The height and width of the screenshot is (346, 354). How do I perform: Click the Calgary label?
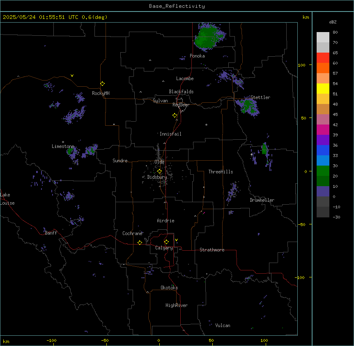[164, 248]
